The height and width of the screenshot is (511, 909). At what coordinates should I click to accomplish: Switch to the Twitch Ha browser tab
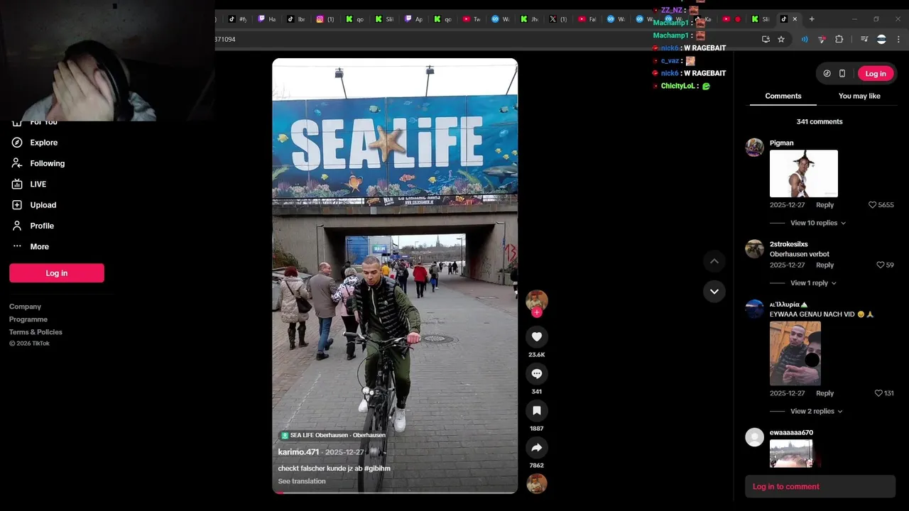coord(267,19)
